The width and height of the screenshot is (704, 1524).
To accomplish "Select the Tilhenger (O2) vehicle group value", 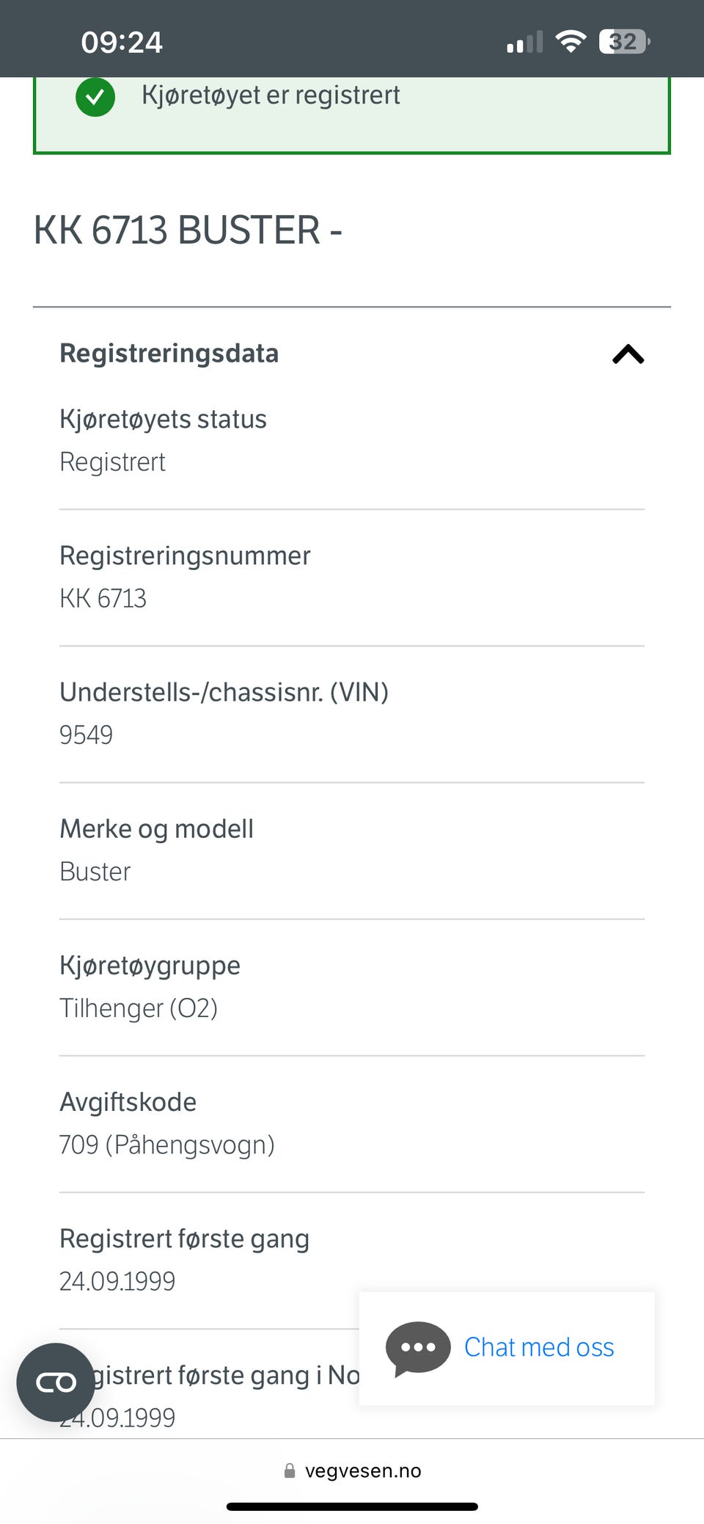I will coord(139,1008).
